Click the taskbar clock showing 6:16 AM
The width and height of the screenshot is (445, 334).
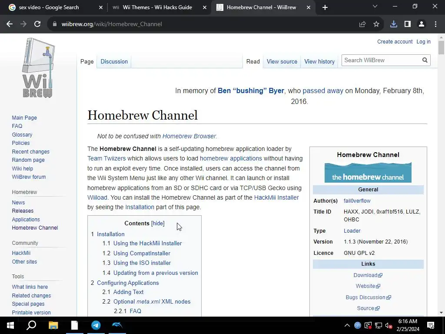point(408,325)
